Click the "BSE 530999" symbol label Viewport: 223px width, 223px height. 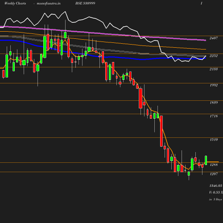85,3
